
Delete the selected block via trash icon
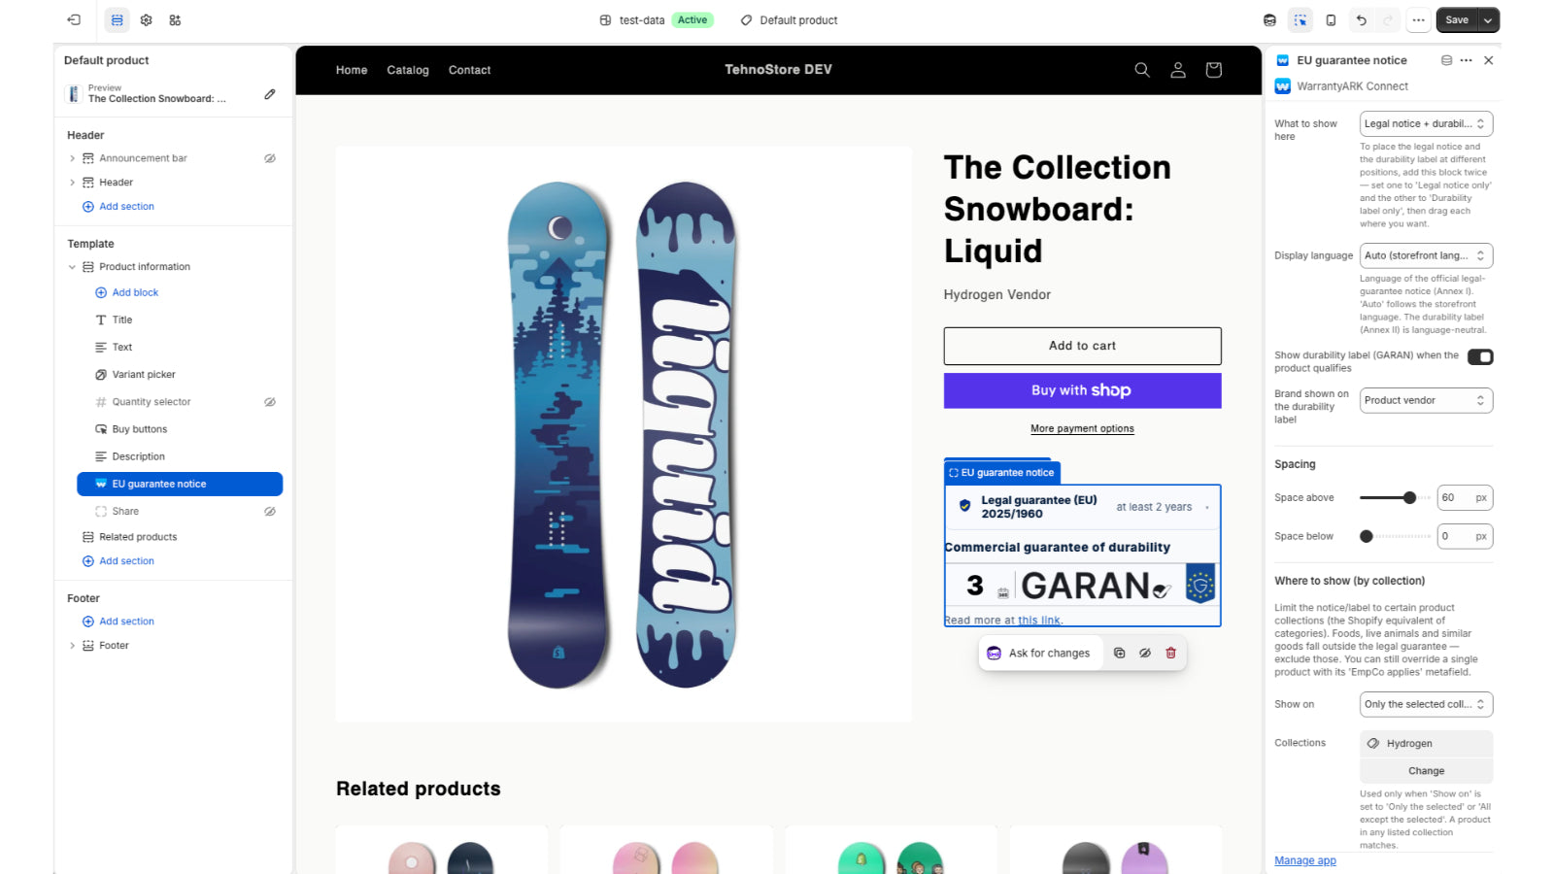[x=1170, y=654]
